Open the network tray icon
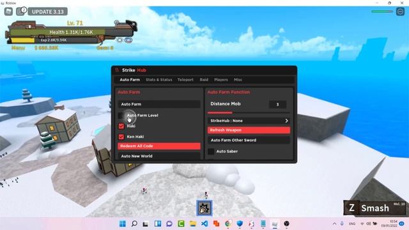The width and height of the screenshot is (409, 230). (362, 224)
